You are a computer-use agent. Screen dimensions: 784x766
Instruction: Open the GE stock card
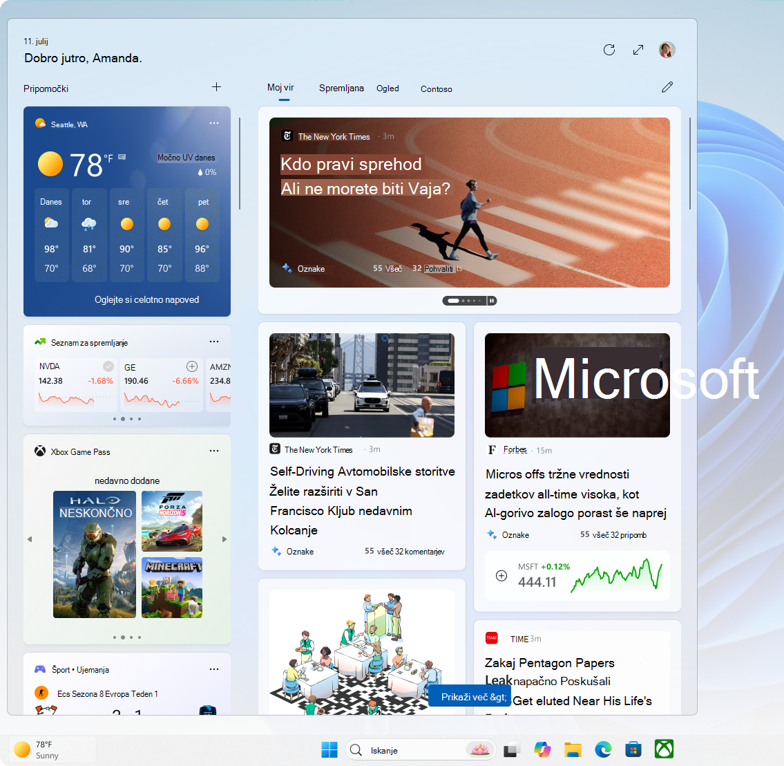tap(161, 384)
